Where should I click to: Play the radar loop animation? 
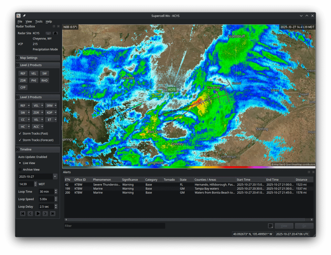38,214
